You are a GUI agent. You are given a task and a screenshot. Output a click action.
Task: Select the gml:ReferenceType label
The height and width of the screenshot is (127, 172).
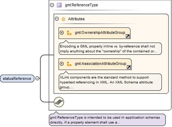click(81, 5)
